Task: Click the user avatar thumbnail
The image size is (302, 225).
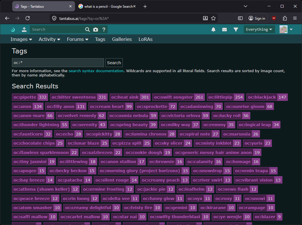Action: [x=283, y=29]
